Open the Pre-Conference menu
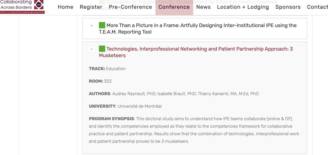328x155 pixels. click(130, 7)
